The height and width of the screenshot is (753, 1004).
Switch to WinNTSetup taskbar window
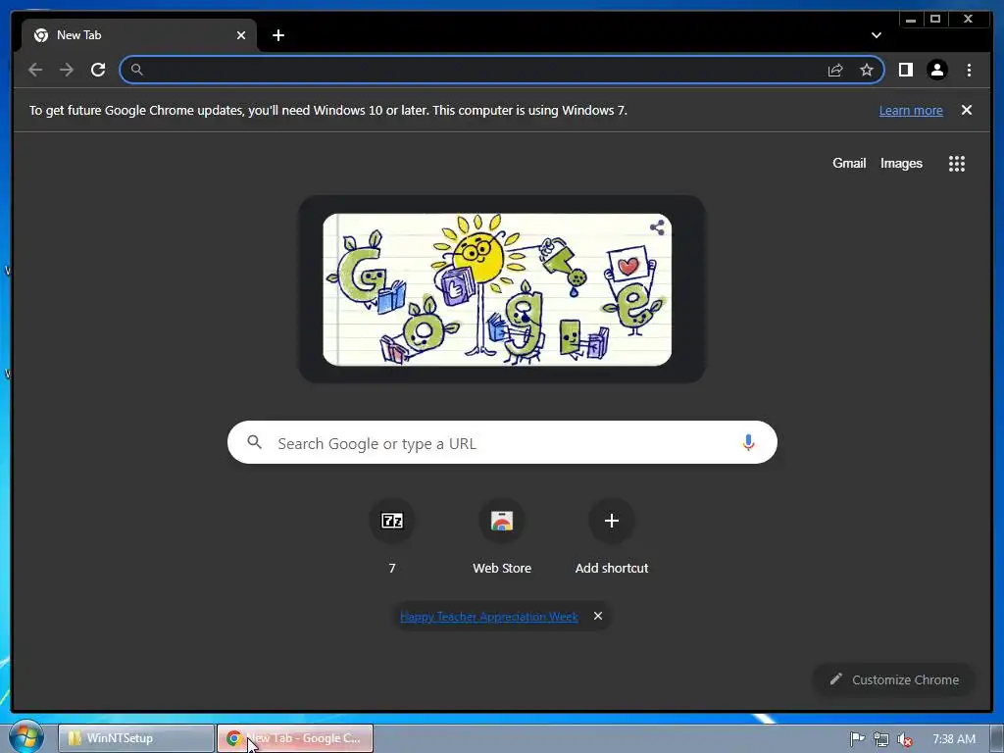[135, 738]
